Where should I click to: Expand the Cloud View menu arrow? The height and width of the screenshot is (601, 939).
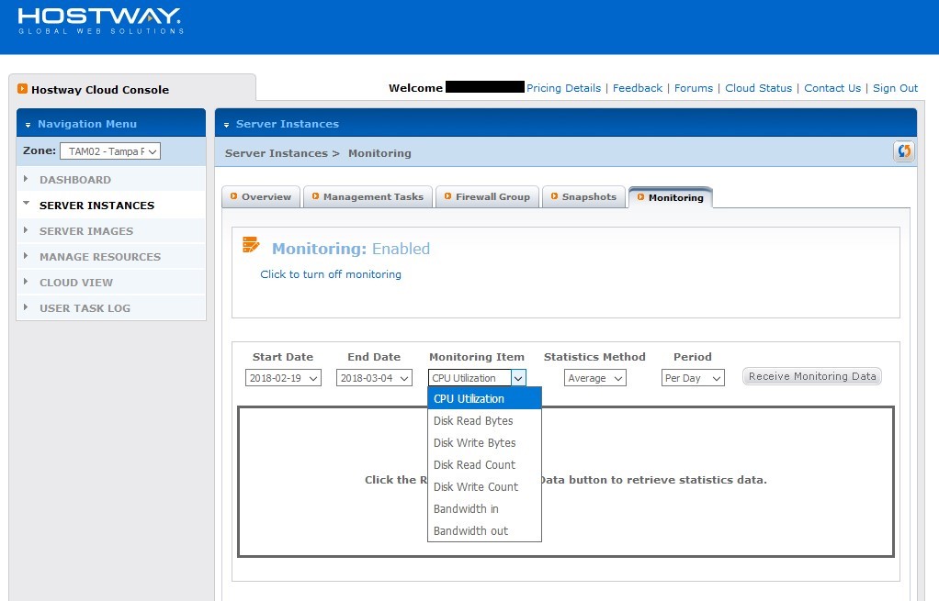26,281
